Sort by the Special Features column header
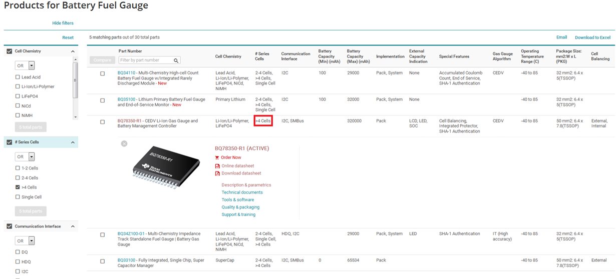Image resolution: width=616 pixels, height=279 pixels. coord(454,57)
